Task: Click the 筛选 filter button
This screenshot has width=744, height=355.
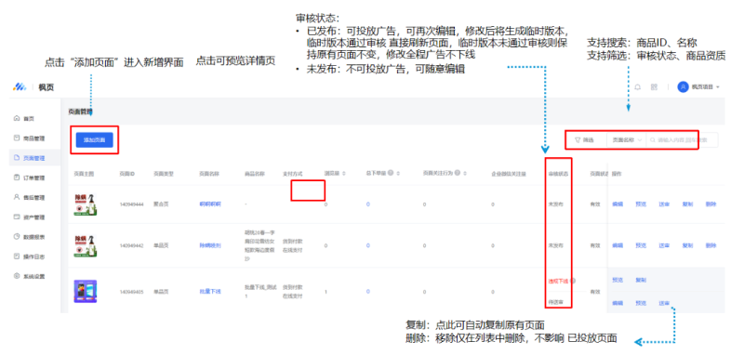Action: (584, 140)
